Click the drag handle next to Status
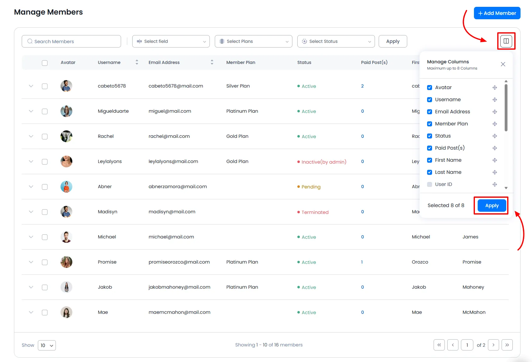Viewport: 532px width, 362px height. (495, 136)
